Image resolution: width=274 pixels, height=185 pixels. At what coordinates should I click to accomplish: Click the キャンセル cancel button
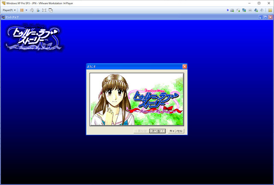[176, 131]
